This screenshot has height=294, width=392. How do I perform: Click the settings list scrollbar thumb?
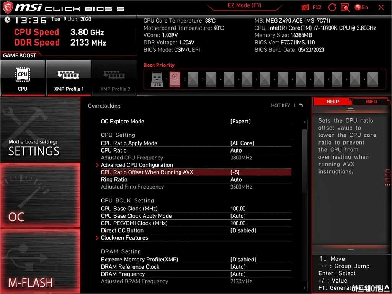pos(304,161)
